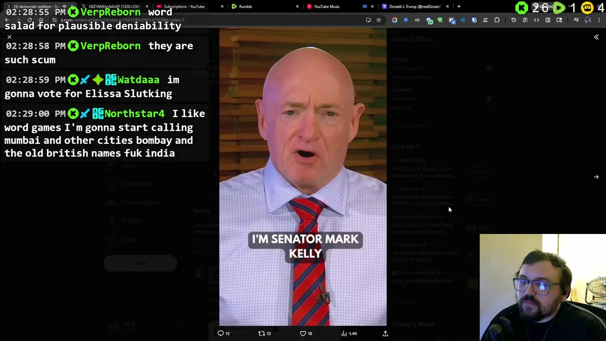Screen dimensions: 606x341
Task: Open the browser profile avatar
Action: click(588, 20)
